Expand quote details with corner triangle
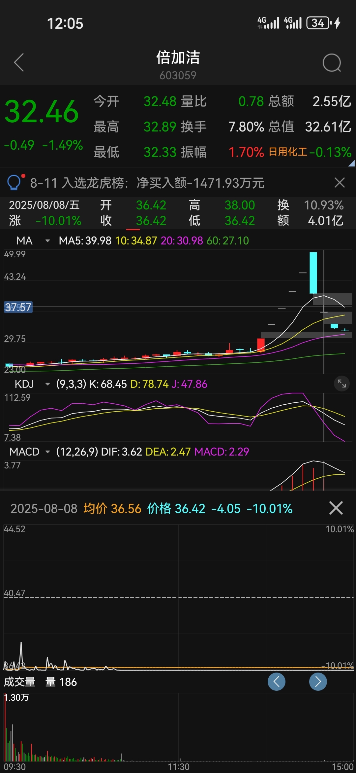Viewport: 356px width, 773px height. coord(351,163)
